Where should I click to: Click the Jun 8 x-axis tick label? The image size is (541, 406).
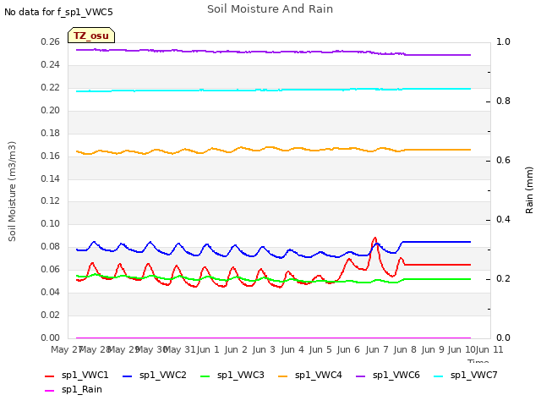coord(405,349)
